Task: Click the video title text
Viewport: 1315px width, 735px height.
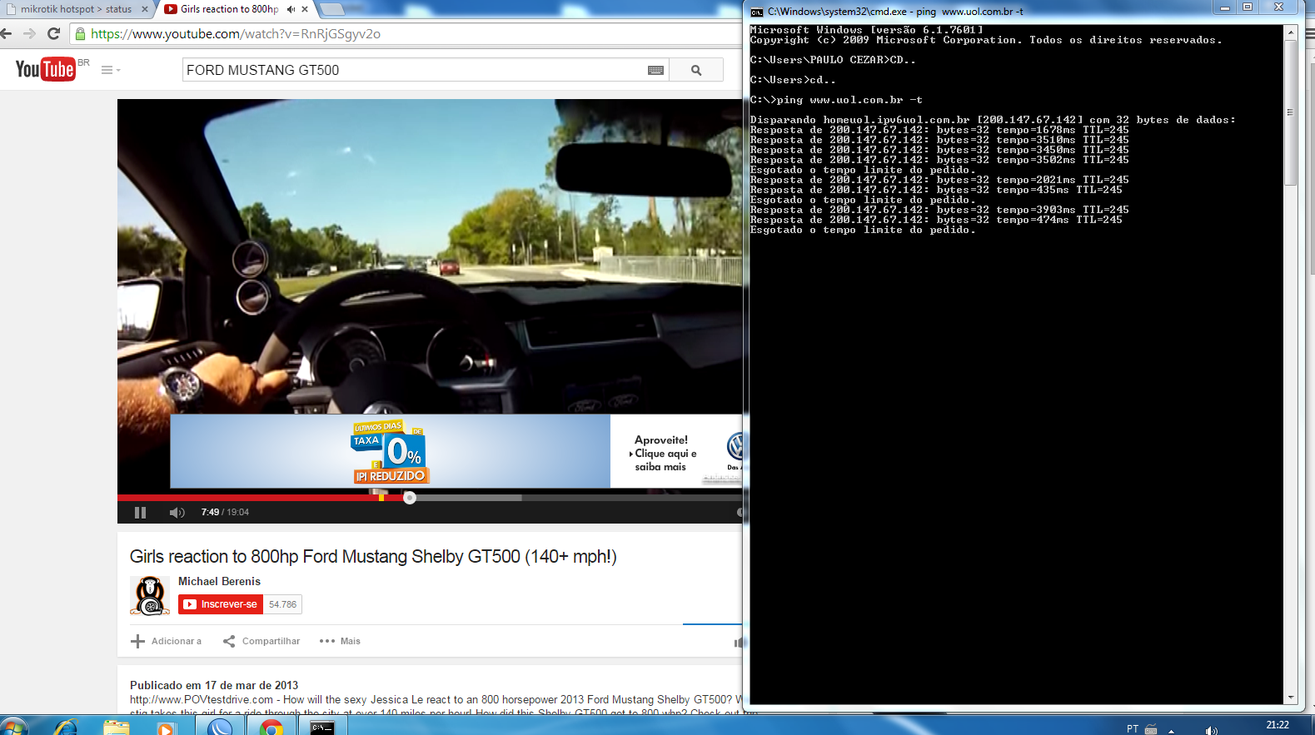Action: pos(373,557)
